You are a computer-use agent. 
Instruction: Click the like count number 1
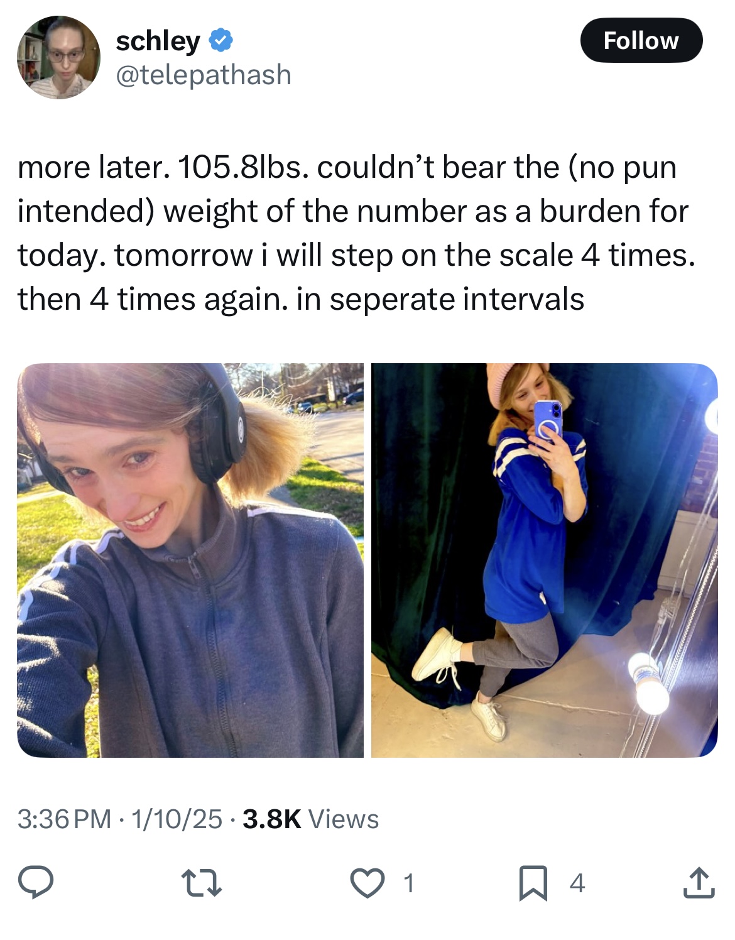tap(408, 883)
